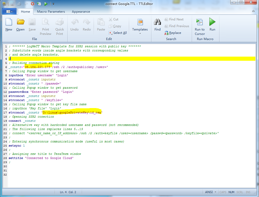Click 'connect _constr' on line 19

click(22, 121)
